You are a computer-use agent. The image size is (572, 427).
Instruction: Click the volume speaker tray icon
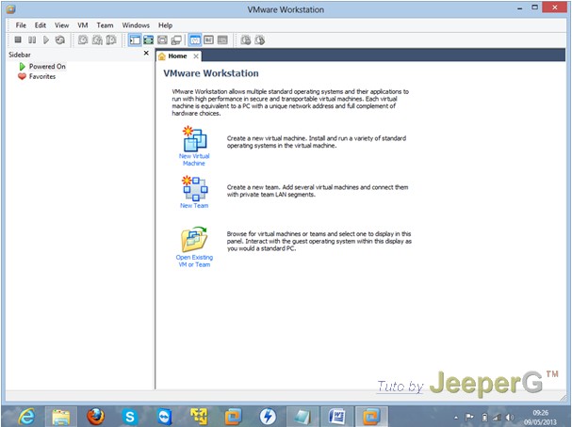pyautogui.click(x=510, y=418)
